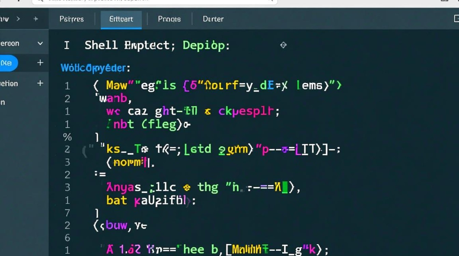Focus the browser address bar

pos(154,1)
